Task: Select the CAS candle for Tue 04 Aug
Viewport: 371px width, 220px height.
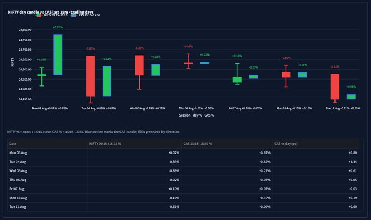Action: [x=107, y=81]
